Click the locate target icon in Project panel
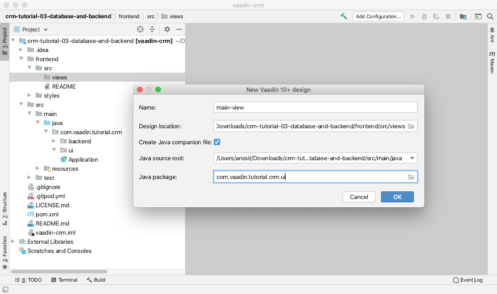The height and width of the screenshot is (294, 497). (x=140, y=29)
